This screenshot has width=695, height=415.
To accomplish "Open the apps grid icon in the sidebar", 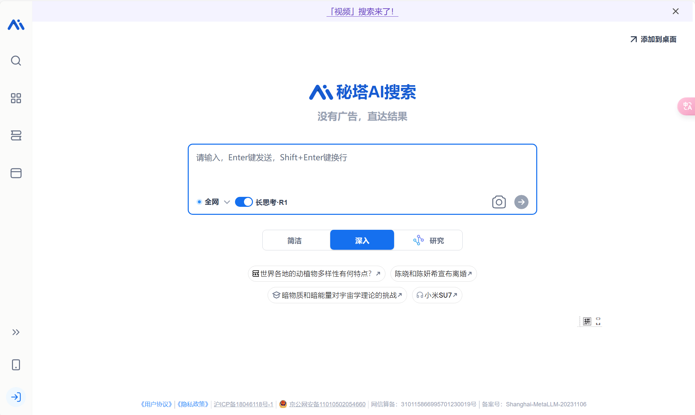I will (16, 98).
